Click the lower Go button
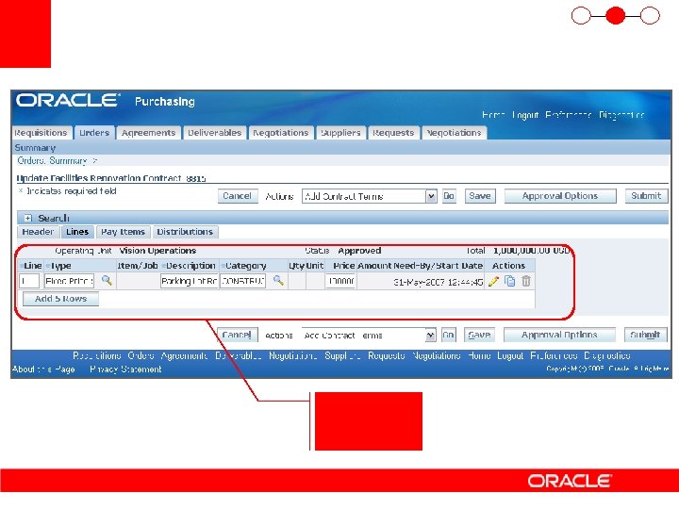 pyautogui.click(x=449, y=335)
